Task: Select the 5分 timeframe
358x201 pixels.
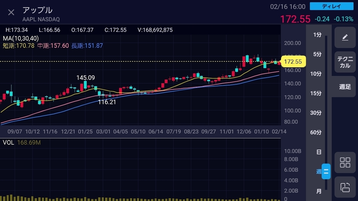Action: click(x=317, y=54)
